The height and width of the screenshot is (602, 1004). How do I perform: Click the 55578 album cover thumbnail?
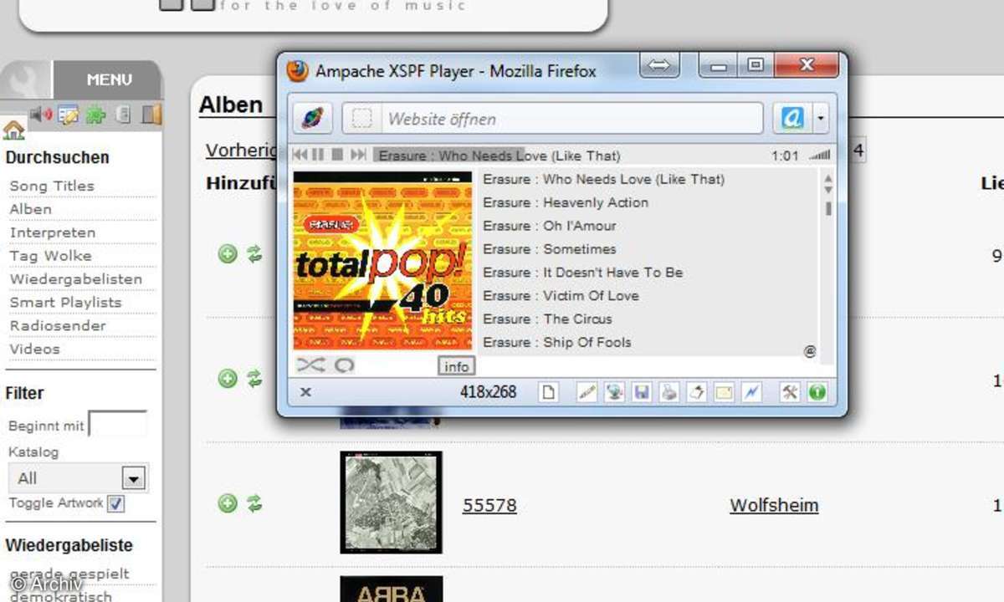coord(391,502)
